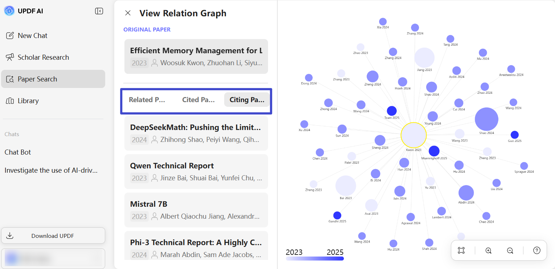Click the Scholar Research telescope icon

10,57
